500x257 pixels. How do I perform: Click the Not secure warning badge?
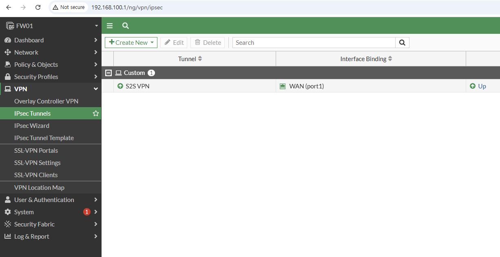click(x=69, y=7)
